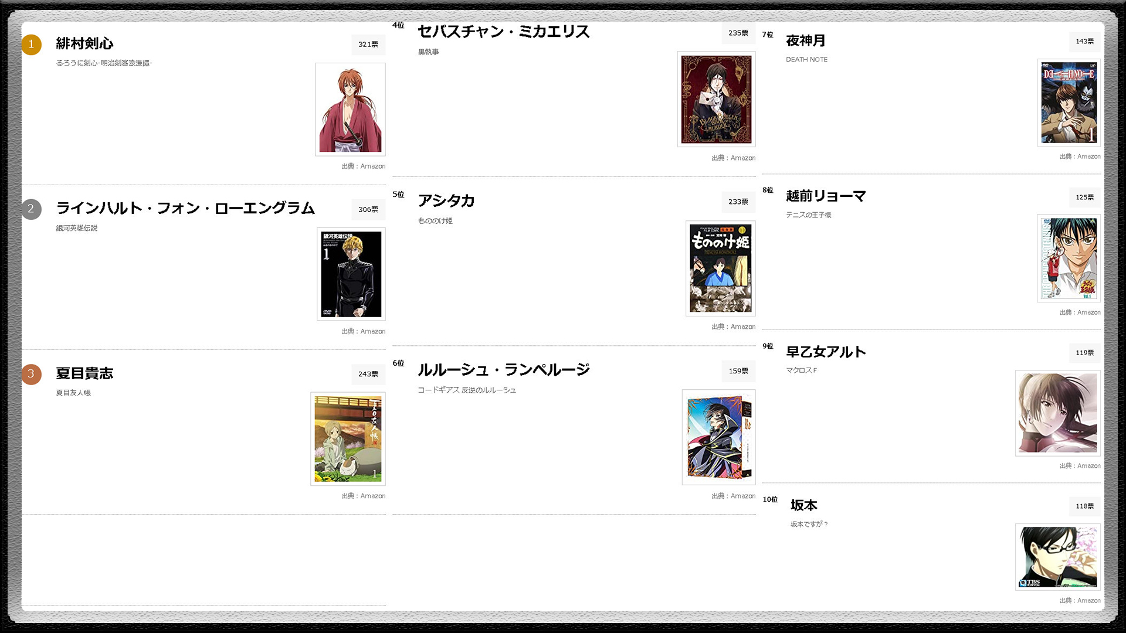Select the DEATH NOTE series text
This screenshot has height=633, width=1126.
tap(807, 60)
